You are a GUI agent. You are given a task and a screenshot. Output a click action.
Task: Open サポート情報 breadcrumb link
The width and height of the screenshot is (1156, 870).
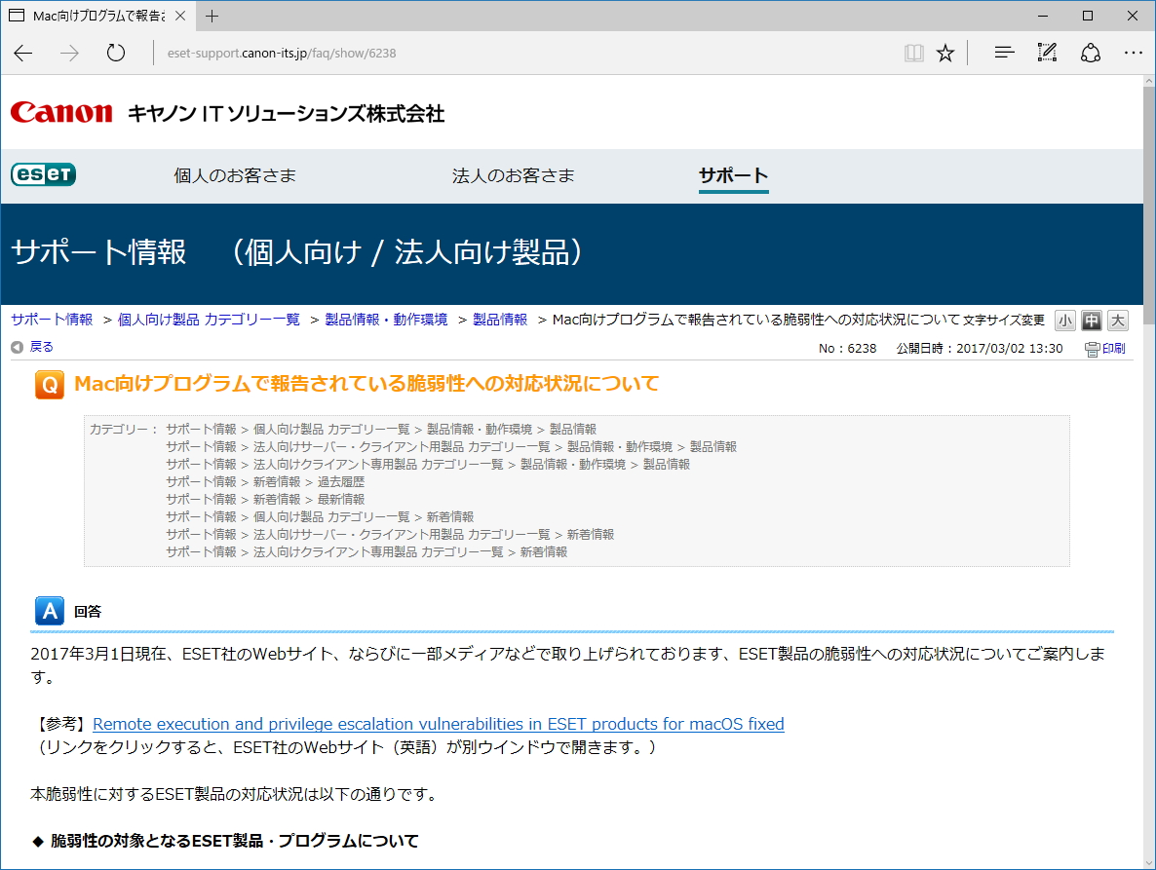tap(52, 320)
